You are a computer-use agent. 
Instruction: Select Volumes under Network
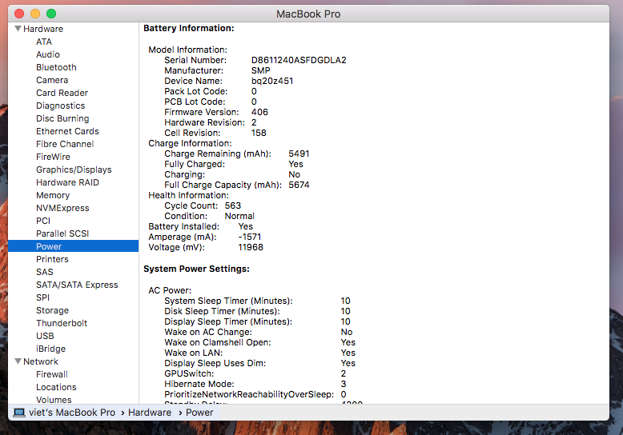pyautogui.click(x=54, y=399)
